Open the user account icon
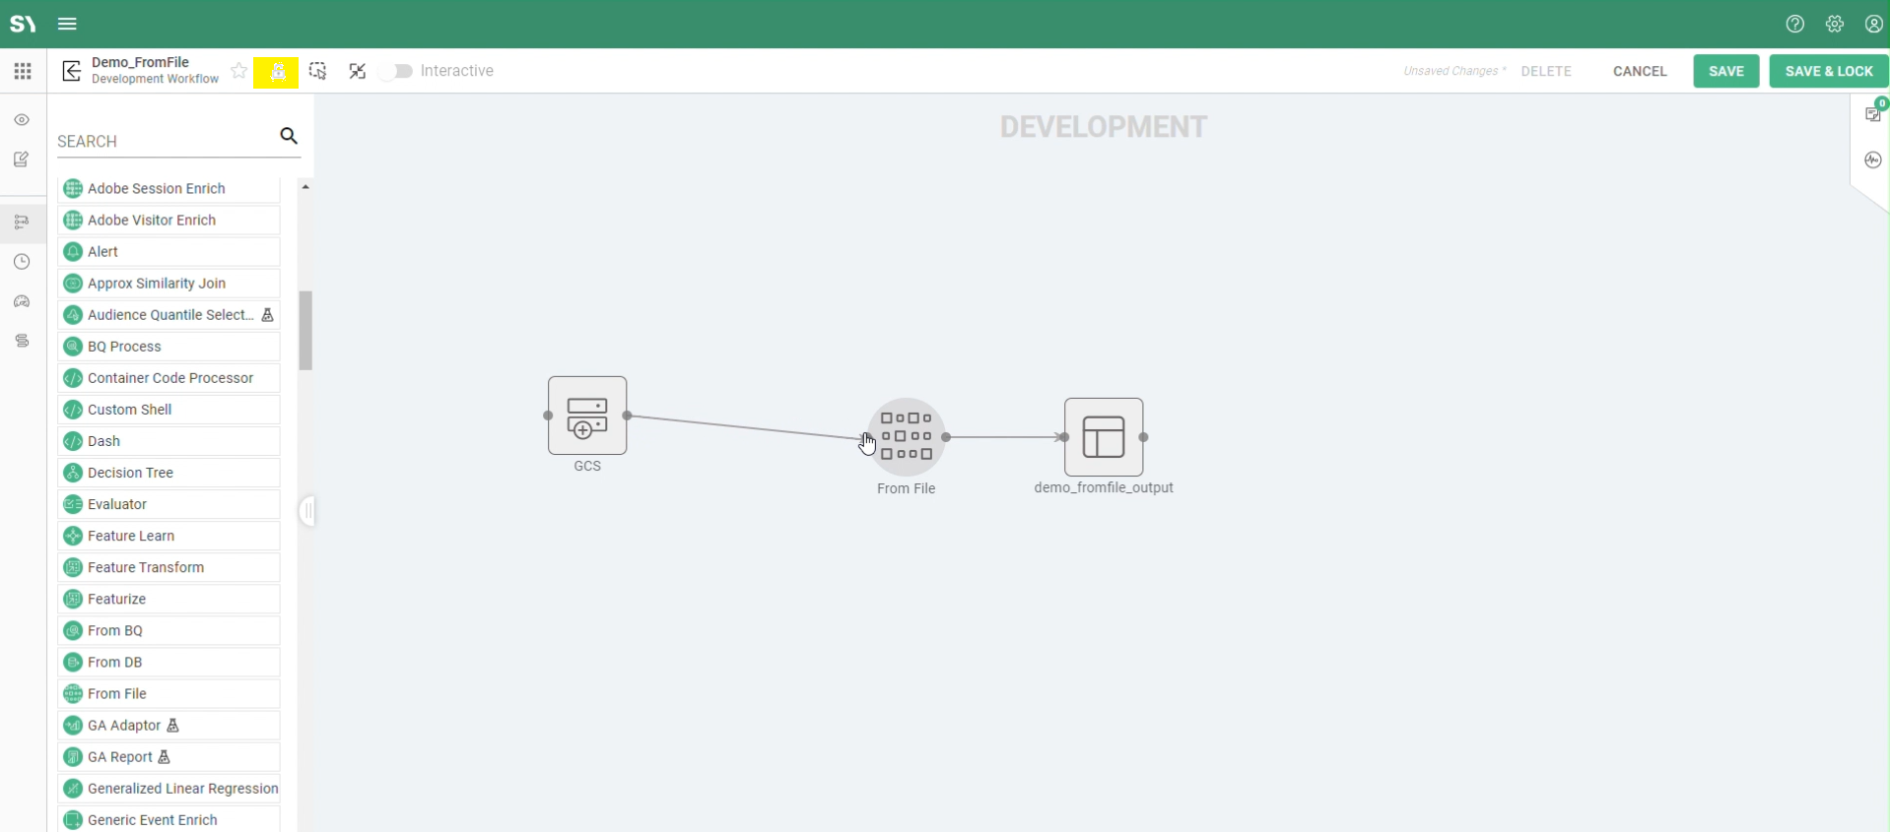1890x832 pixels. tap(1873, 24)
